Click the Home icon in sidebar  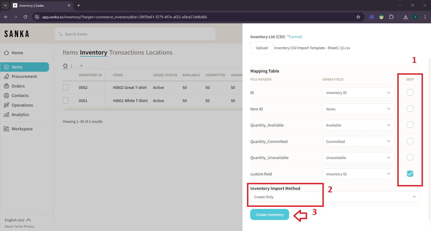6,53
